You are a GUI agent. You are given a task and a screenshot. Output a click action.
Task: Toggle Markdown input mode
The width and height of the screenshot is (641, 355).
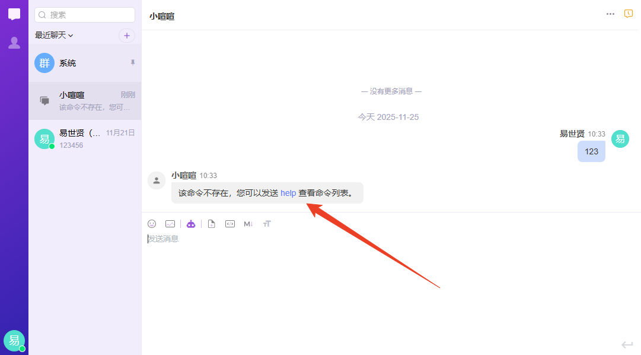click(248, 224)
